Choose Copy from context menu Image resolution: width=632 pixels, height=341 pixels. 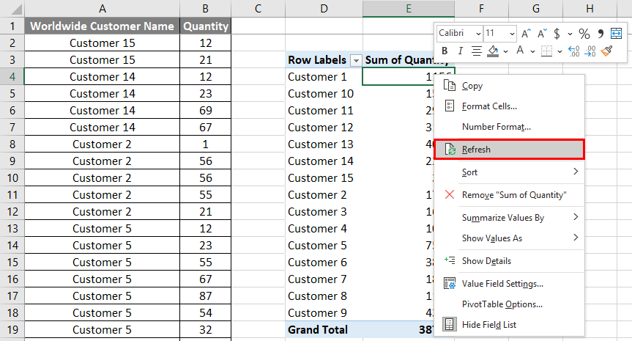click(510, 86)
